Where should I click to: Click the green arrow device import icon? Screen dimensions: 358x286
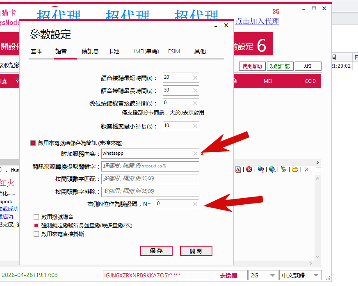[283, 169]
